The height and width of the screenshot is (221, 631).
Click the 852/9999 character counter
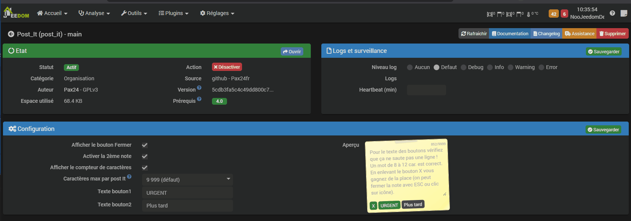point(438,144)
